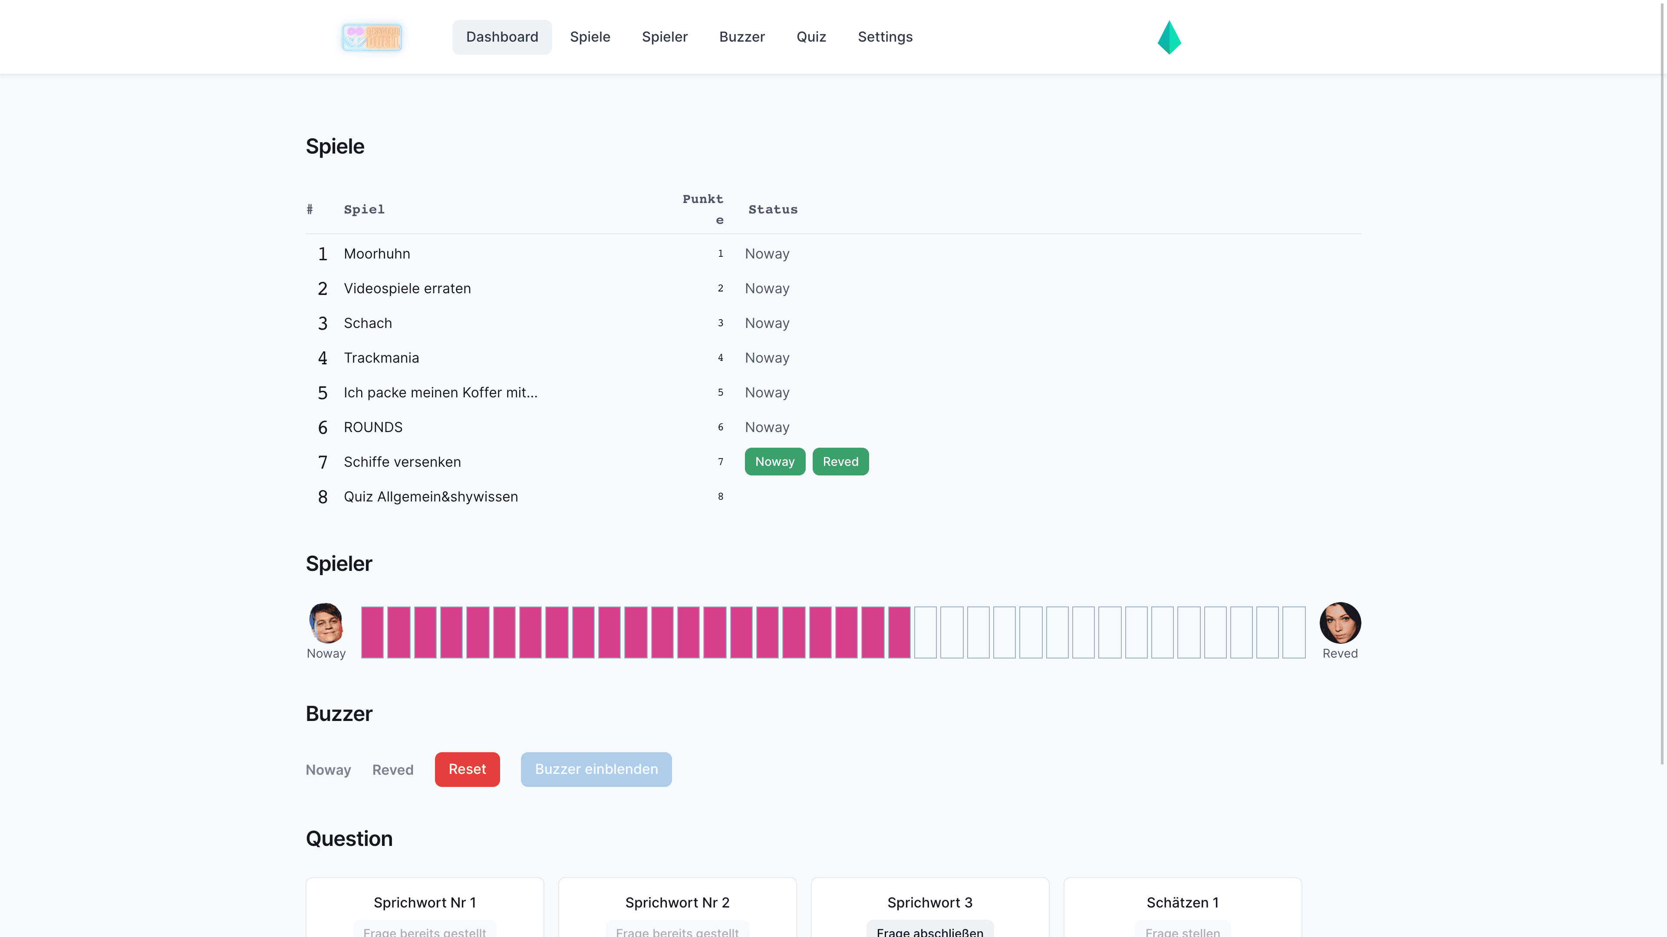Image resolution: width=1667 pixels, height=937 pixels.
Task: Click Reved's avatar picture
Action: tap(1340, 622)
